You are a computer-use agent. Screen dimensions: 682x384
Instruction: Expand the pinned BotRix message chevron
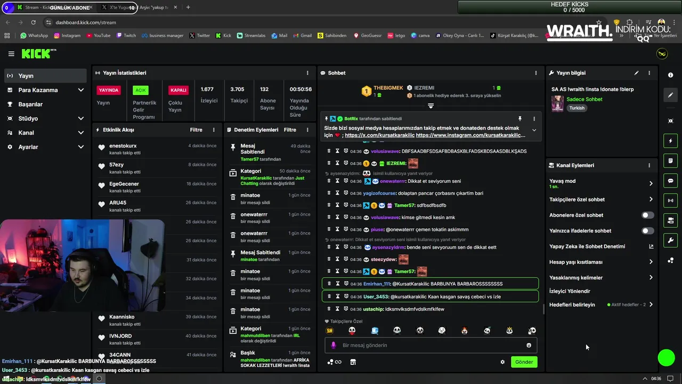pyautogui.click(x=534, y=130)
